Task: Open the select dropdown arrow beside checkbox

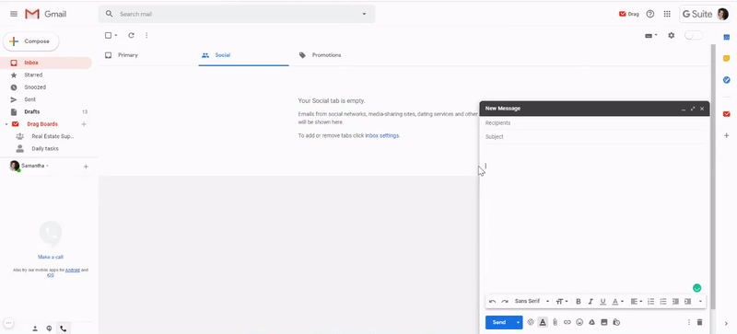Action: pos(116,35)
